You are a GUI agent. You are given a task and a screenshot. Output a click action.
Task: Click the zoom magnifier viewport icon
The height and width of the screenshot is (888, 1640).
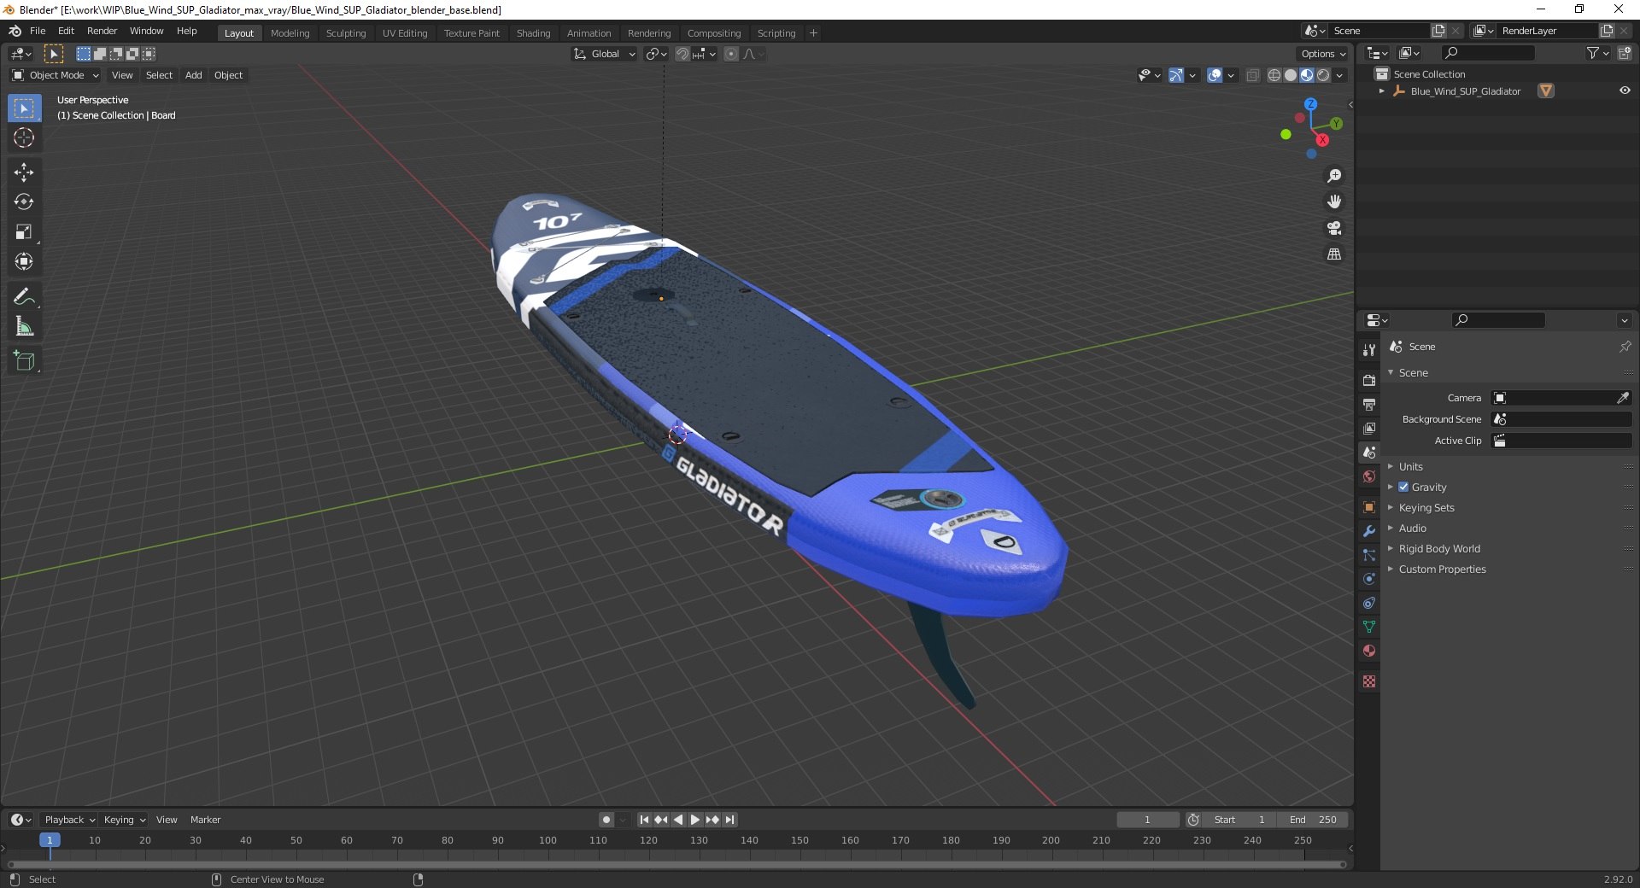pyautogui.click(x=1334, y=176)
